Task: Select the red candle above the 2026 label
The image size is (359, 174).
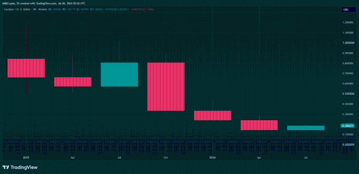Action: [x=213, y=116]
